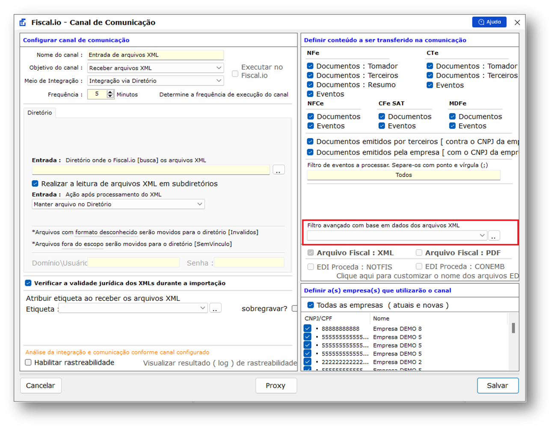Select the Diretório tab
The height and width of the screenshot is (430, 554).
[x=40, y=112]
